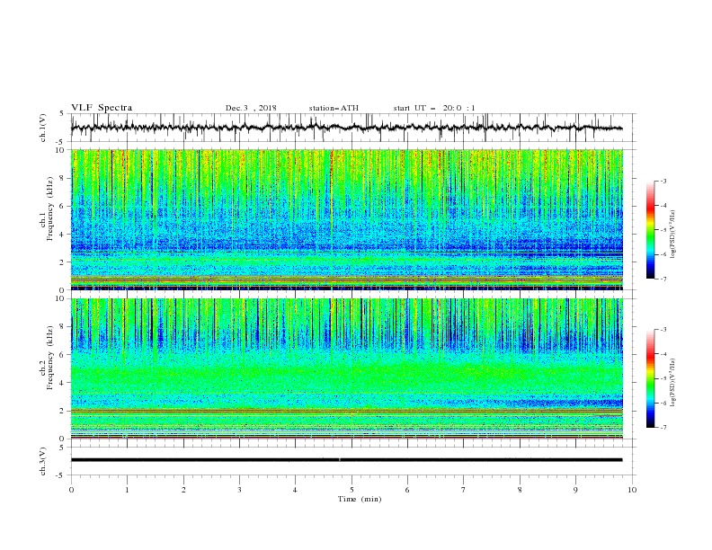Click the ch.2 PSD color bar
The height and width of the screenshot is (550, 712).
(x=651, y=378)
